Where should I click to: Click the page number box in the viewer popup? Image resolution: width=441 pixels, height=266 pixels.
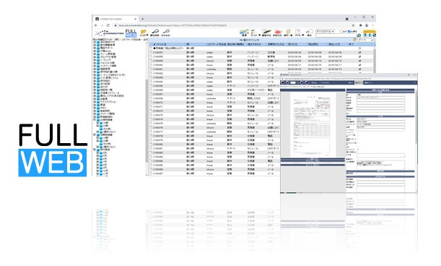click(293, 82)
